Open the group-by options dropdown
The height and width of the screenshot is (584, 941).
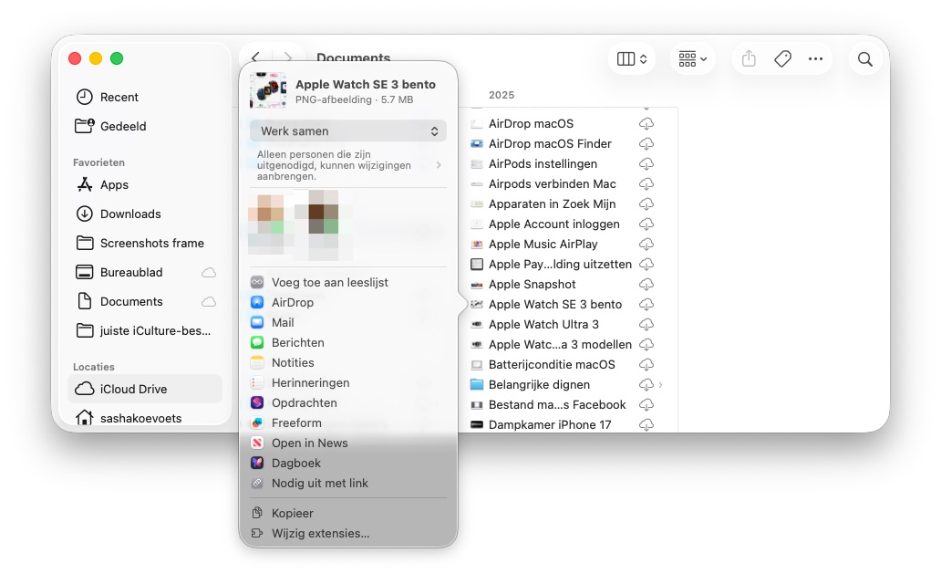(x=692, y=59)
